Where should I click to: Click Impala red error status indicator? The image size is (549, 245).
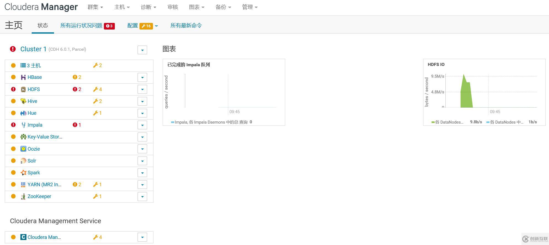click(13, 125)
